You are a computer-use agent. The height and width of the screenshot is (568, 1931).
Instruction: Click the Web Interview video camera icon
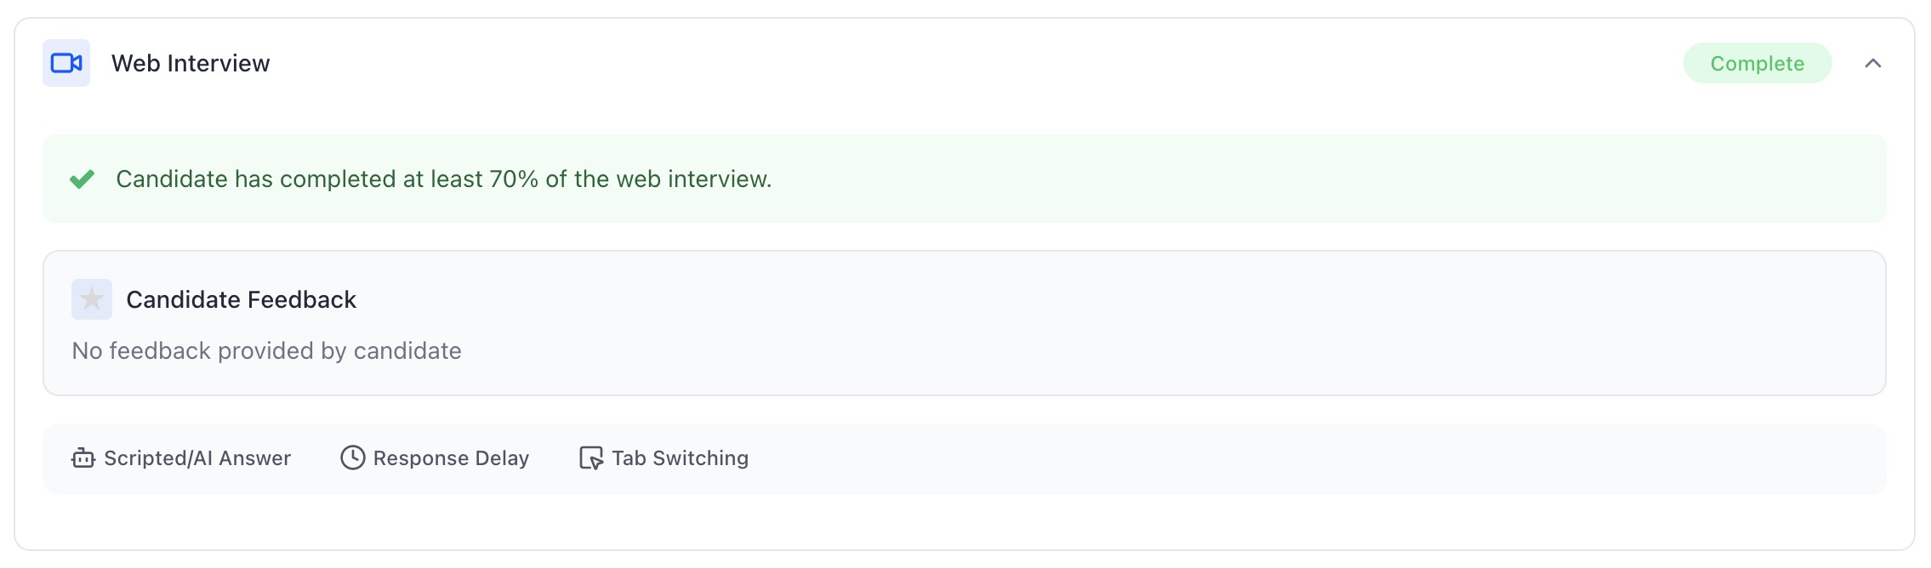(x=66, y=63)
